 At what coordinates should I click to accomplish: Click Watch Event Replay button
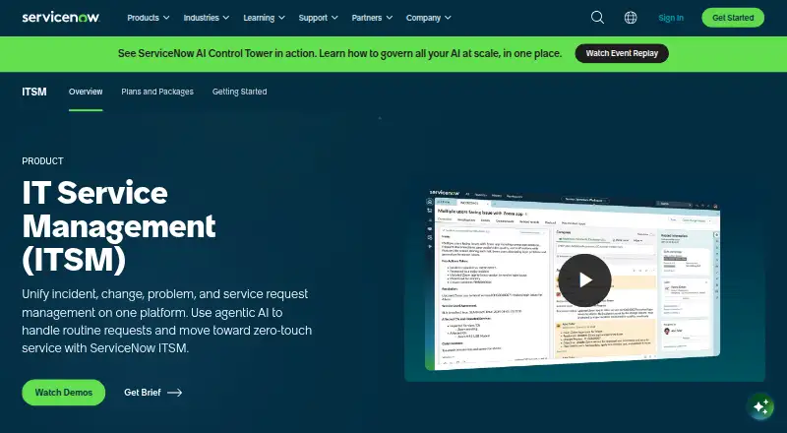[622, 53]
